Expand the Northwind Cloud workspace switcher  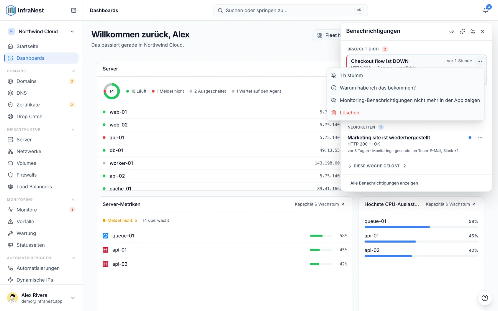[41, 32]
